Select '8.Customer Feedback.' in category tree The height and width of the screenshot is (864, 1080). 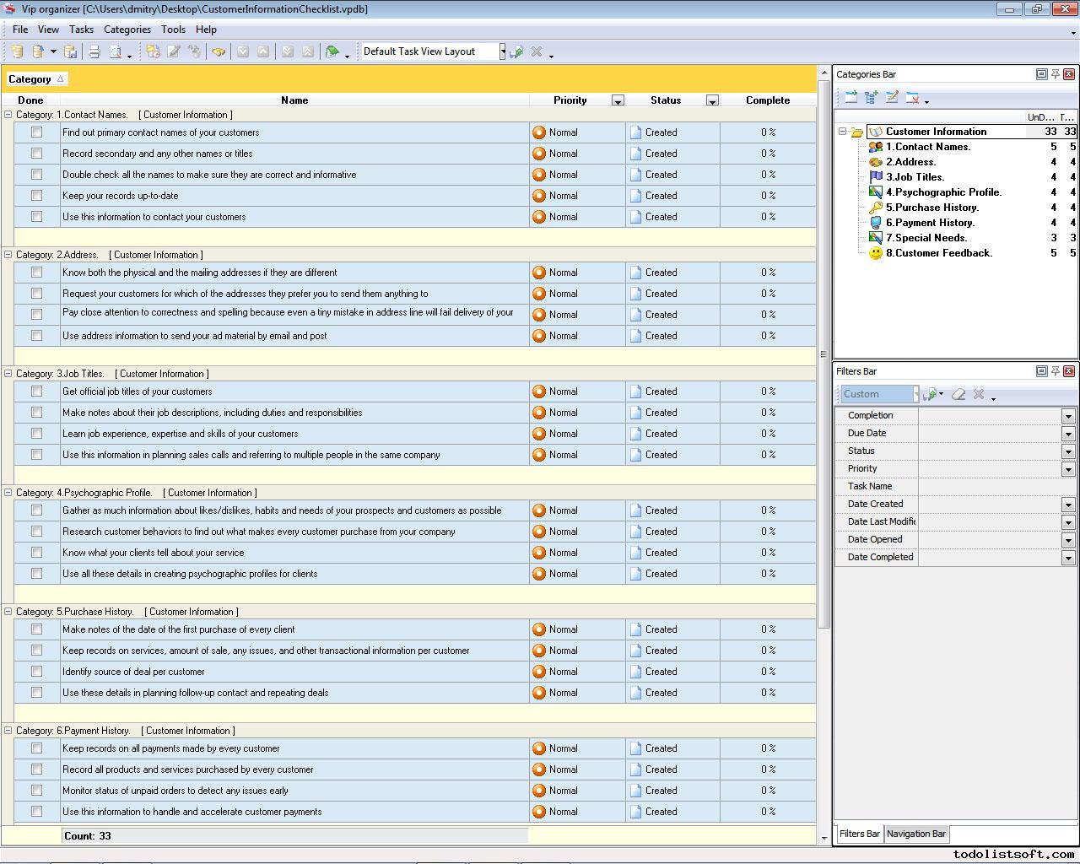click(938, 253)
